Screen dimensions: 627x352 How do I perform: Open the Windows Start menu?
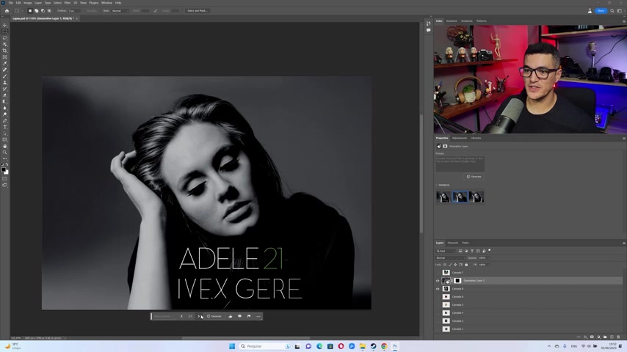click(x=232, y=346)
